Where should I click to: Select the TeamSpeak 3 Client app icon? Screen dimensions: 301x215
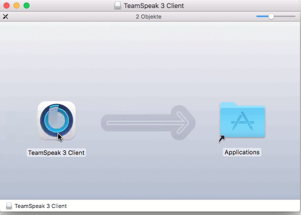click(57, 121)
